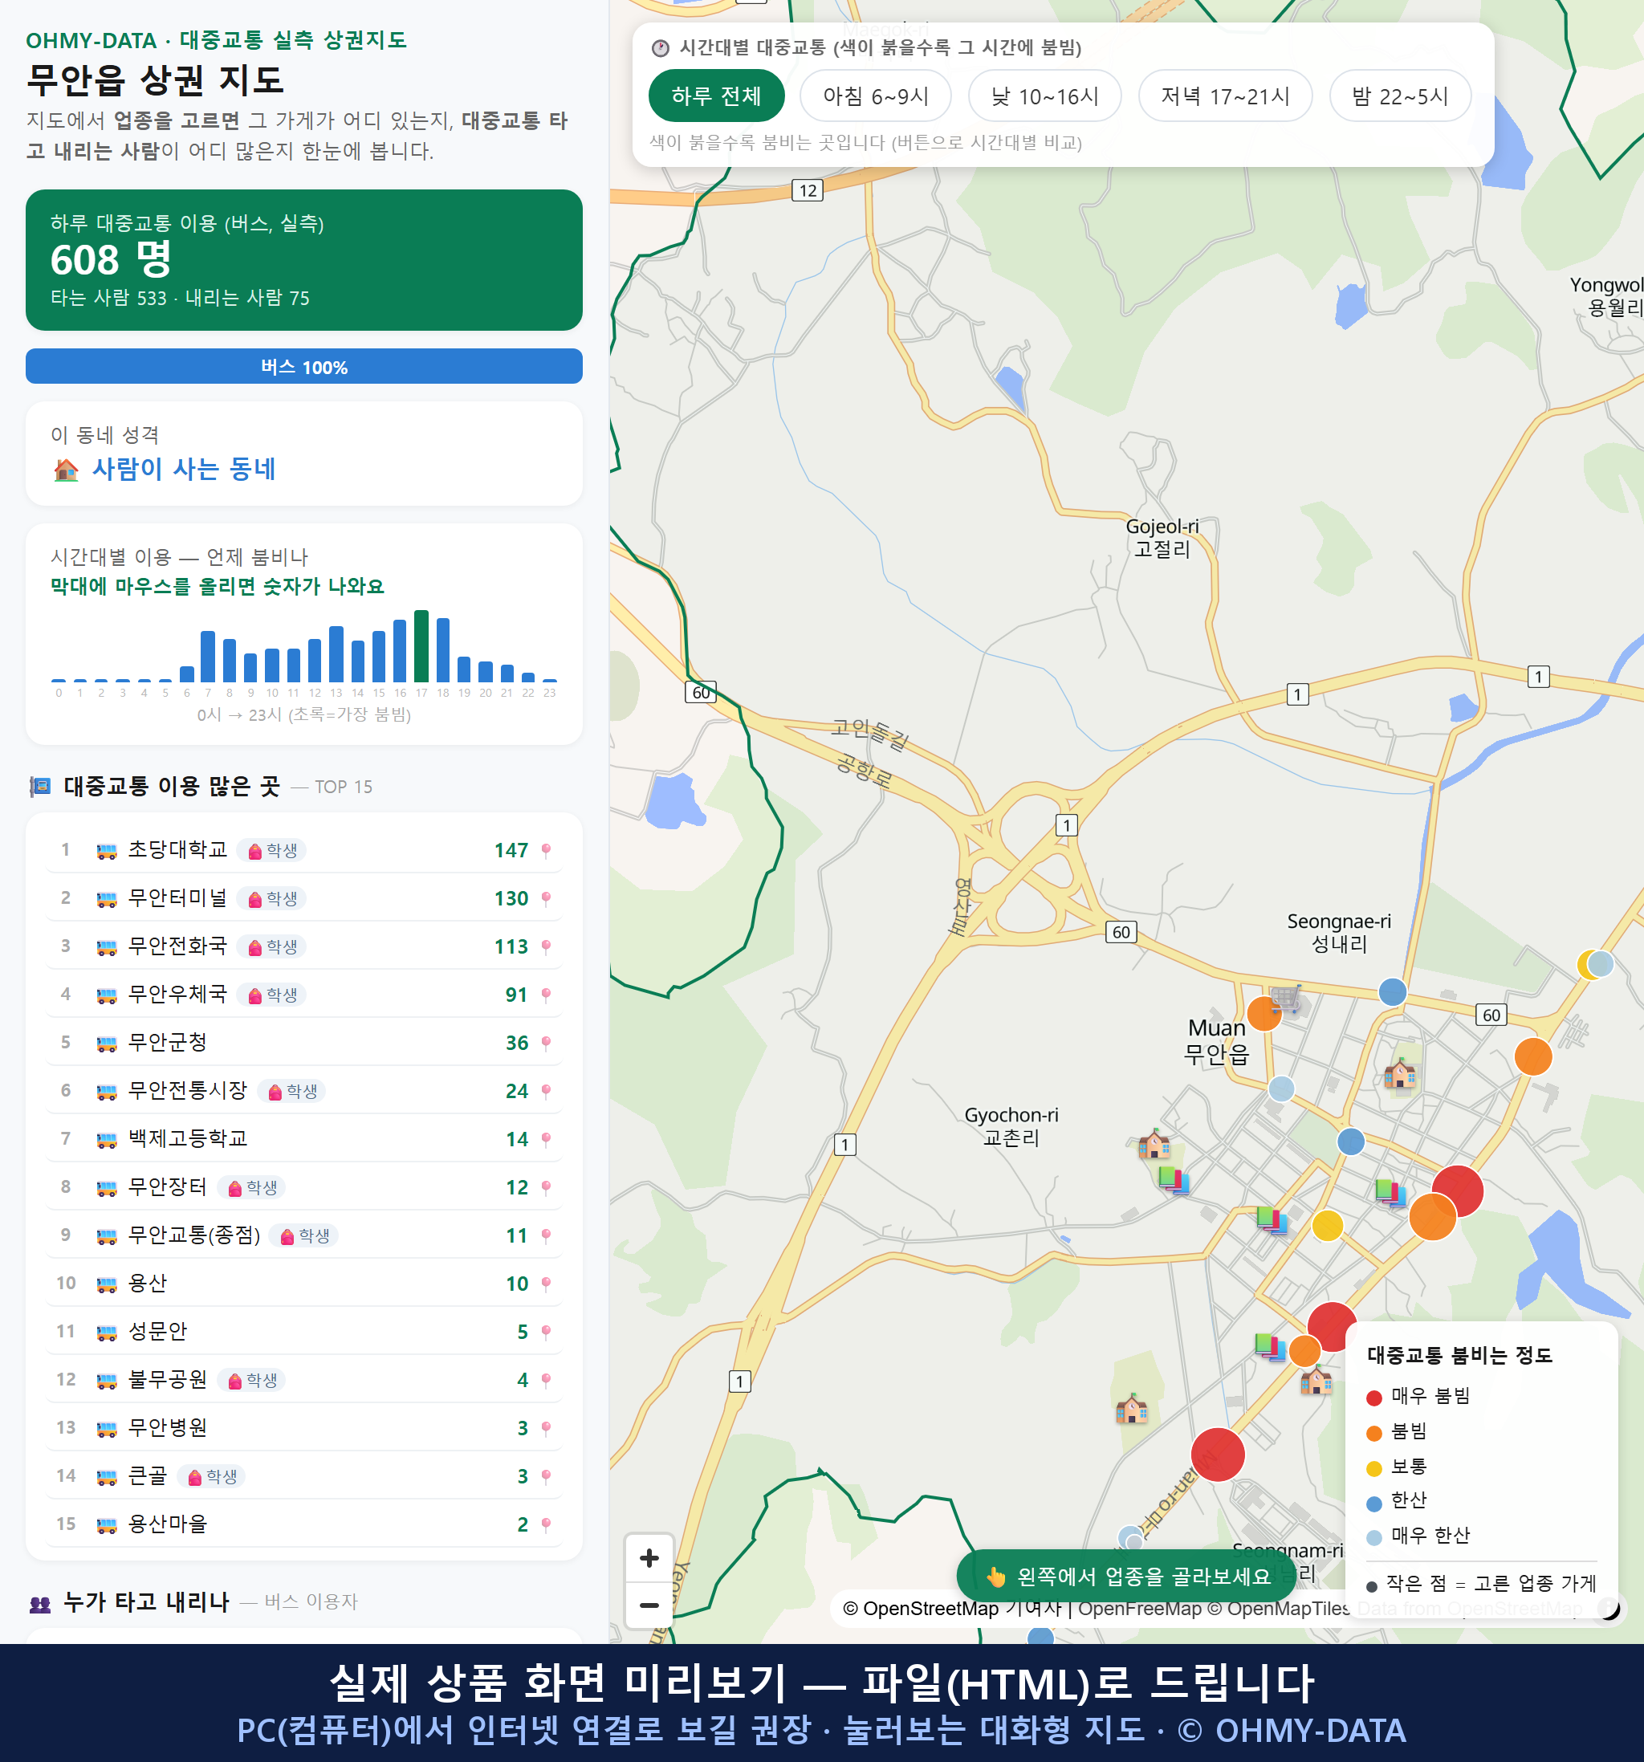
Task: Click the 버스 100% share bar
Action: point(304,366)
